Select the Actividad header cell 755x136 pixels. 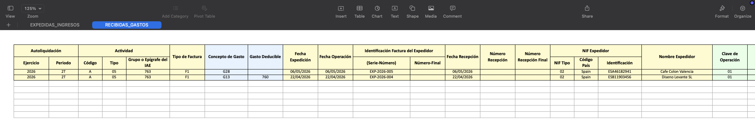(x=124, y=51)
